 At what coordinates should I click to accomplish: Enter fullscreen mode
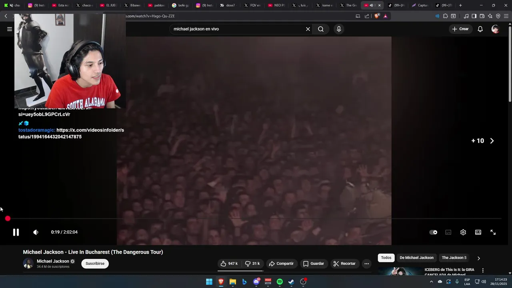point(493,232)
